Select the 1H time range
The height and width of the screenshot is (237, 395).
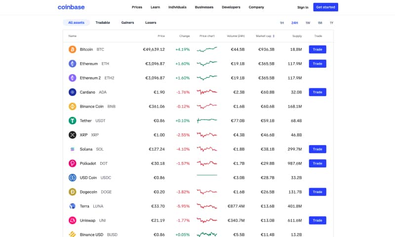point(282,23)
